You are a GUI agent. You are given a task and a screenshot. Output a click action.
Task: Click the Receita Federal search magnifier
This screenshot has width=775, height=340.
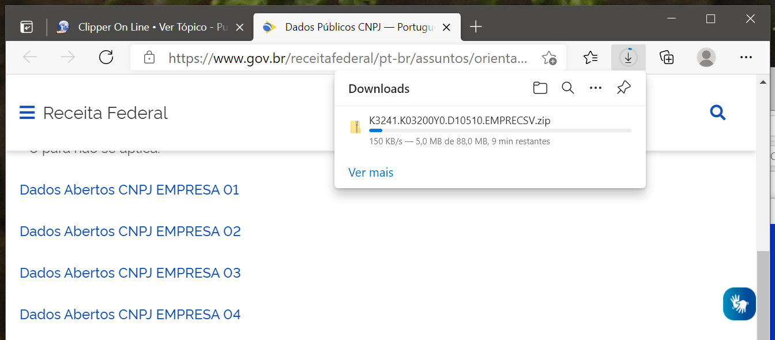tap(717, 113)
